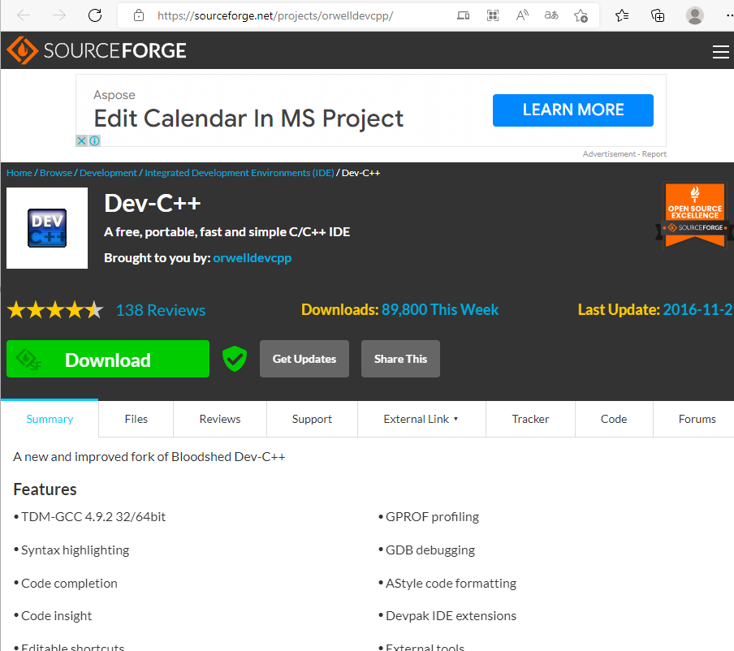Click the Code insight feature text
Screen dimensions: 734x651
(56, 616)
